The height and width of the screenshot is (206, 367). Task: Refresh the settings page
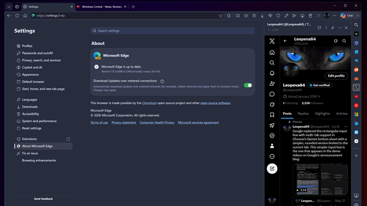[x=17, y=16]
